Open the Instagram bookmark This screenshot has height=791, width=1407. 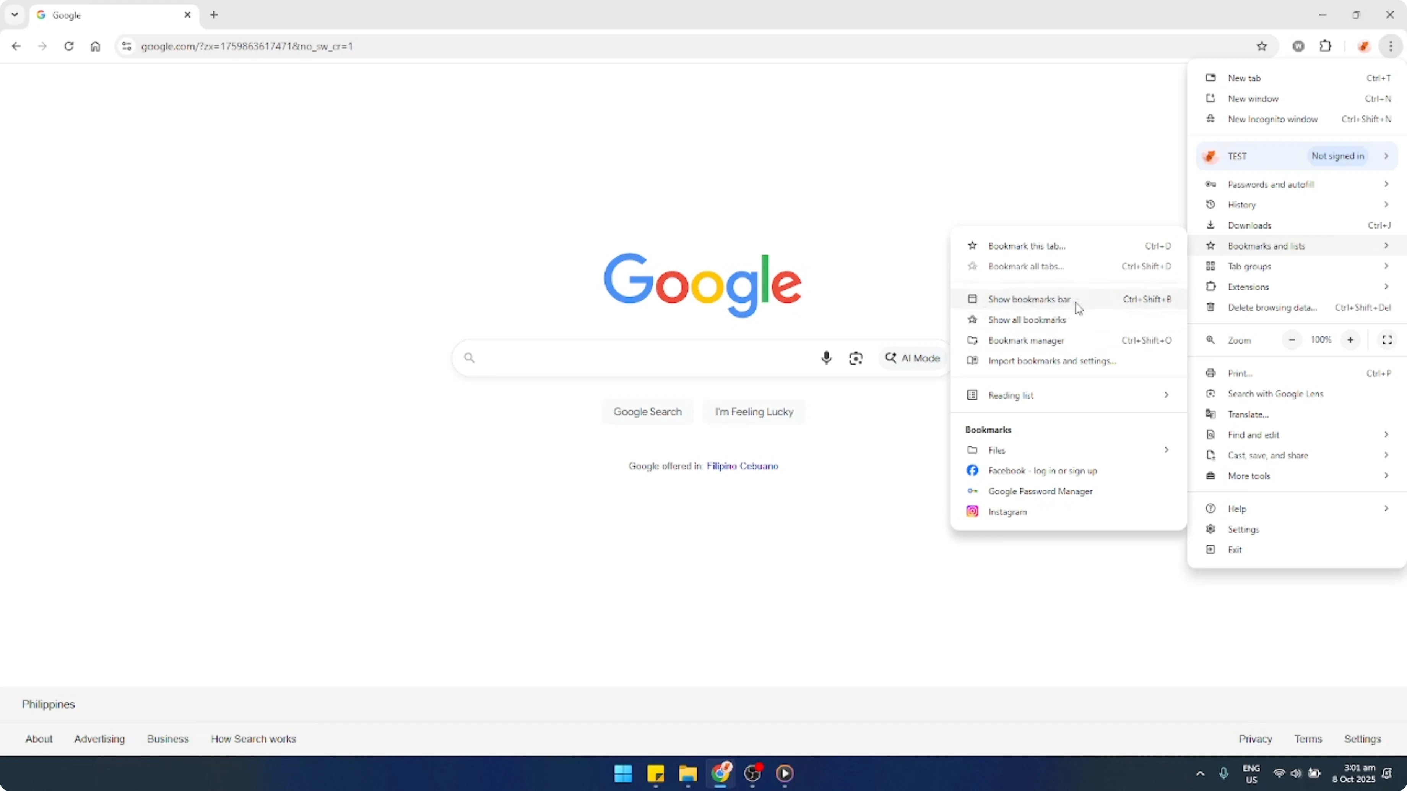pos(1068,512)
